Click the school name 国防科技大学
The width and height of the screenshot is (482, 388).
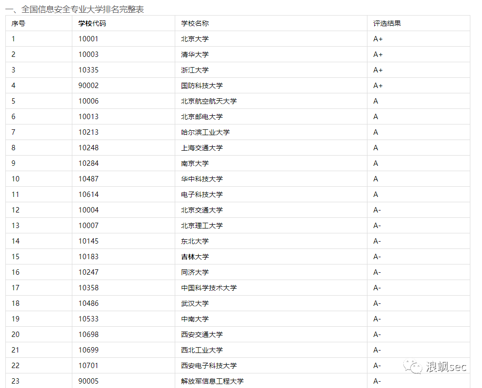coord(202,86)
